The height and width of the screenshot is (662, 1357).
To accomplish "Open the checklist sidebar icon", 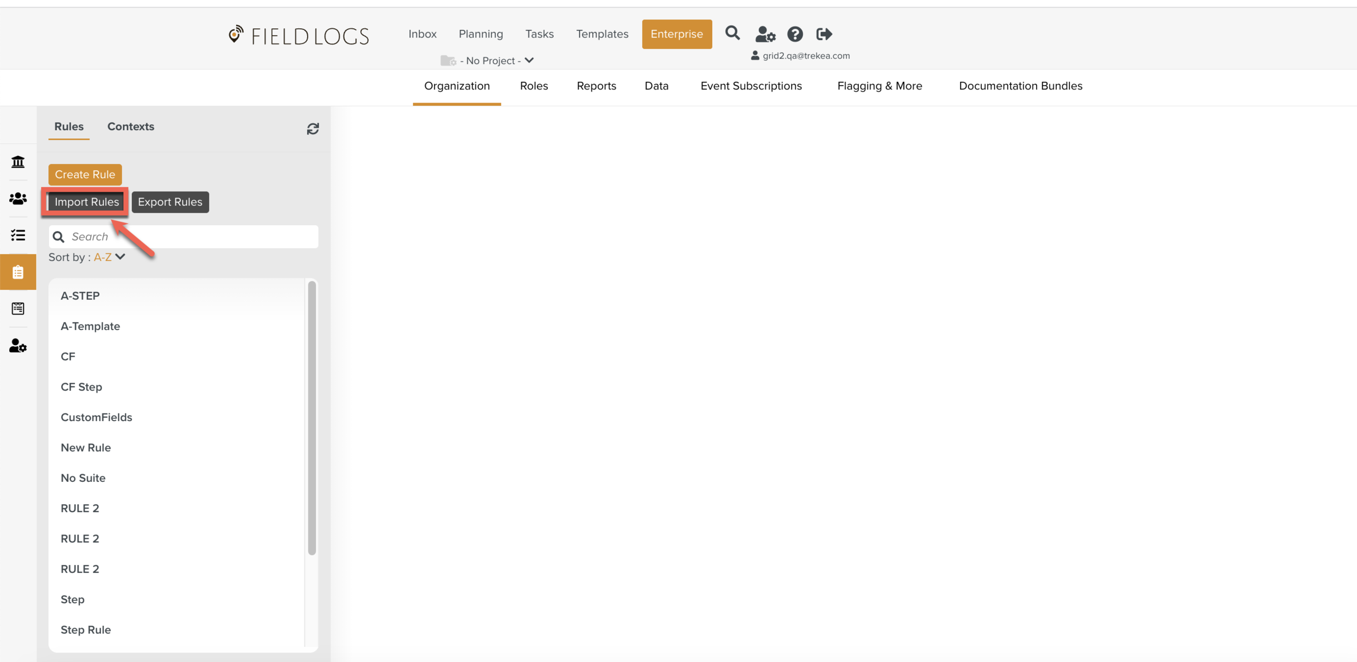I will tap(18, 235).
